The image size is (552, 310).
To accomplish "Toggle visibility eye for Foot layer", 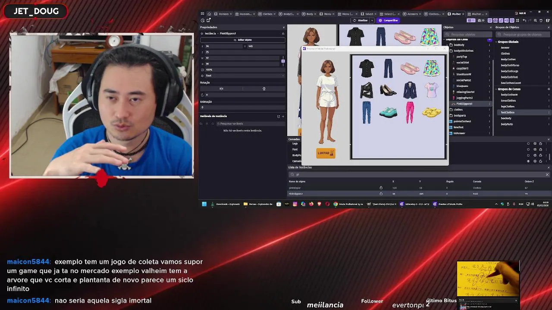I will [x=535, y=149].
